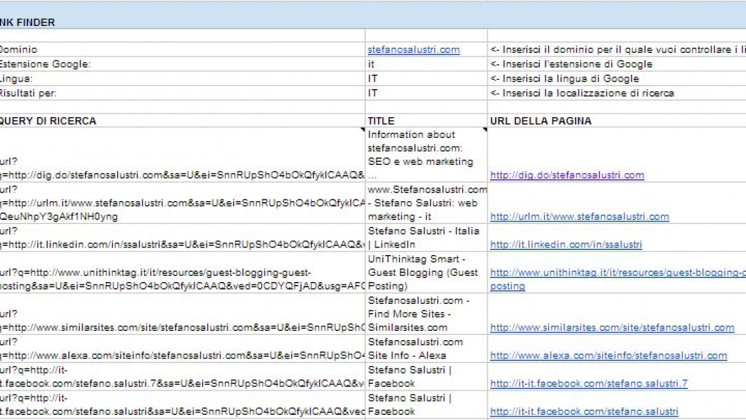Click the urlm.it/www.stefanosalustri.com link
The width and height of the screenshot is (746, 420).
[579, 217]
